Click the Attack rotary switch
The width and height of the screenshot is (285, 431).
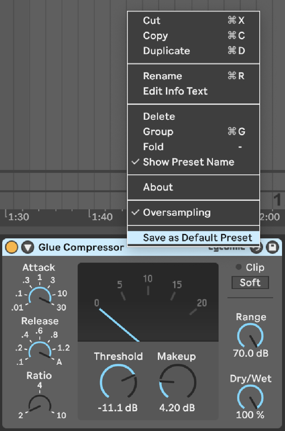point(40,296)
